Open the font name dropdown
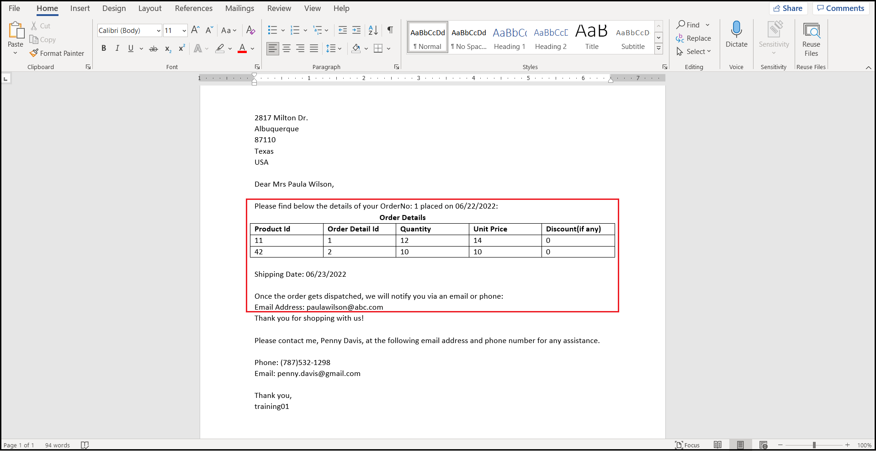876x451 pixels. coord(158,31)
